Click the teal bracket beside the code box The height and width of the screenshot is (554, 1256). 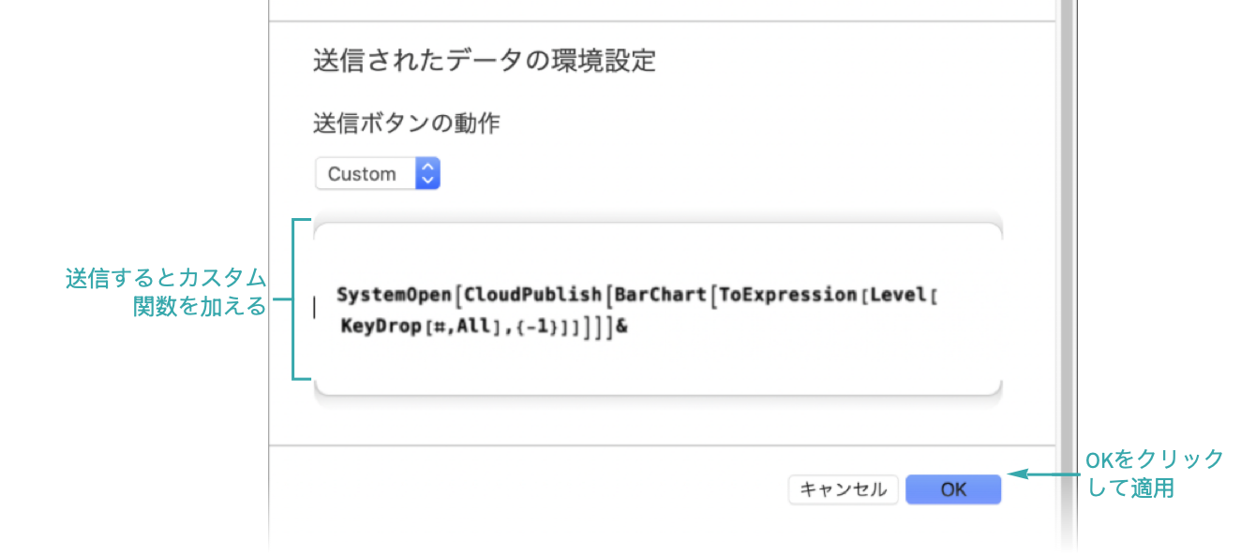296,299
